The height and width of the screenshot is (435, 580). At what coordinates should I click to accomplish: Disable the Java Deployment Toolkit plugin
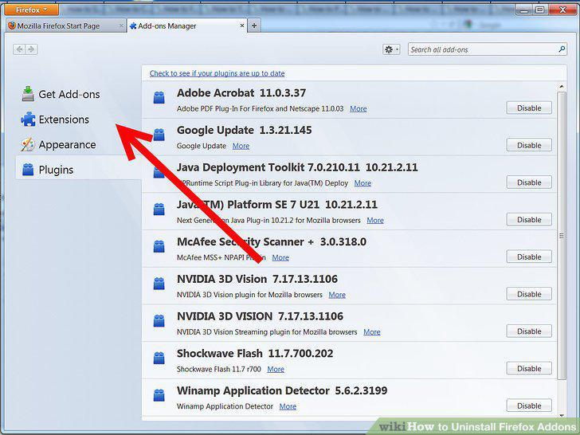529,182
